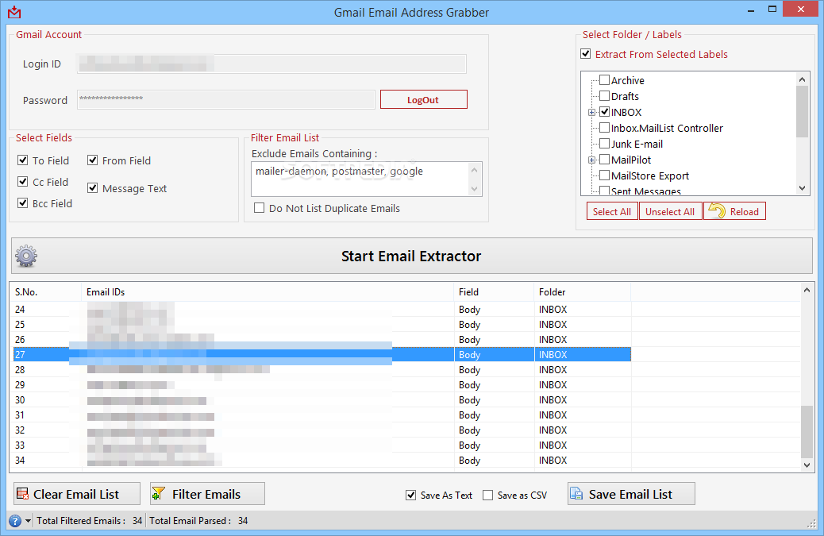This screenshot has height=536, width=824.
Task: Click the Clear Email List button
Action: [77, 494]
